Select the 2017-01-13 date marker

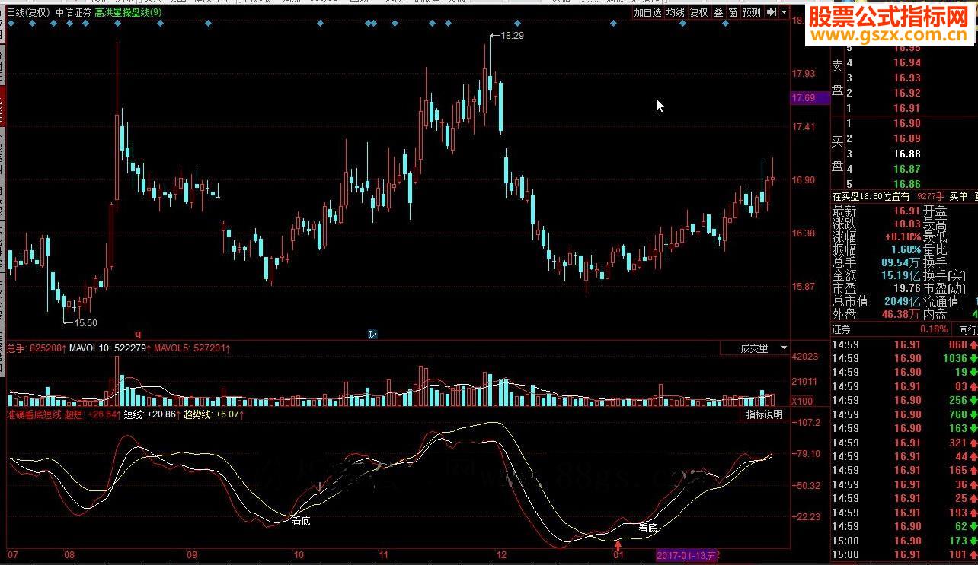(687, 556)
